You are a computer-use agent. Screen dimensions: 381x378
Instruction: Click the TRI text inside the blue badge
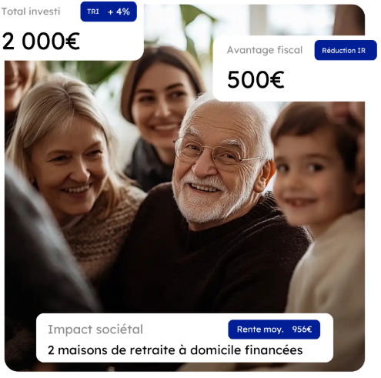coord(93,12)
